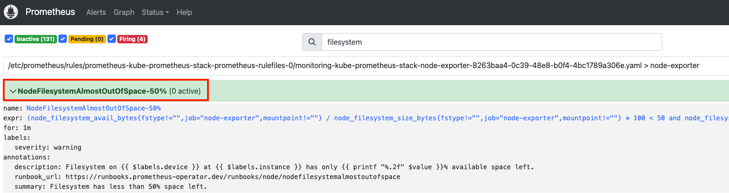Image resolution: width=729 pixels, height=193 pixels.
Task: Click the 'annotations:' heading text
Action: click(27, 157)
